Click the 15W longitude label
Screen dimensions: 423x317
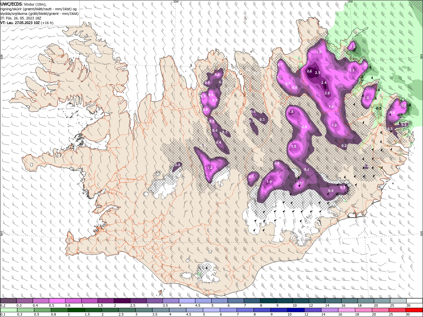click(x=350, y=2)
